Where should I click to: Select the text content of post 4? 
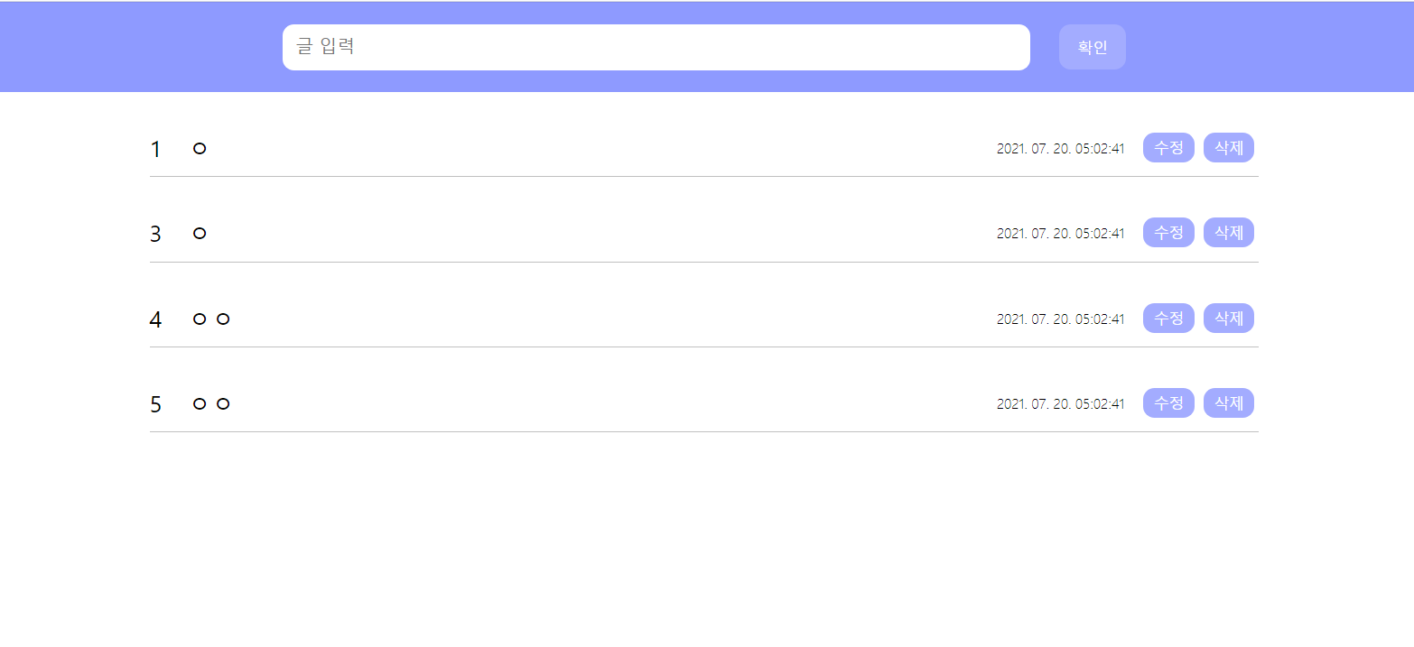tap(210, 318)
